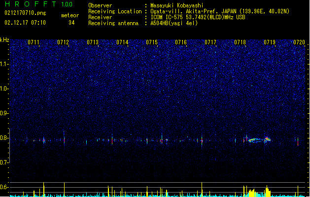Click the 0.6 kHz axis label

pos(4,187)
